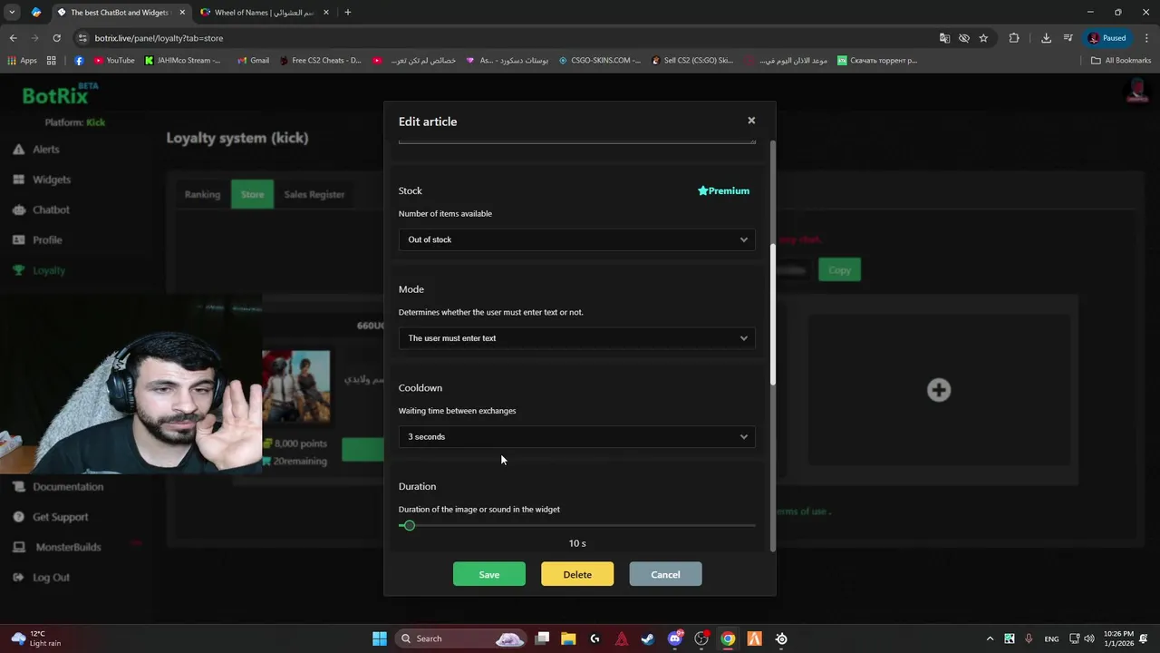This screenshot has width=1160, height=653.
Task: Switch to the Ranking tab
Action: pos(202,194)
